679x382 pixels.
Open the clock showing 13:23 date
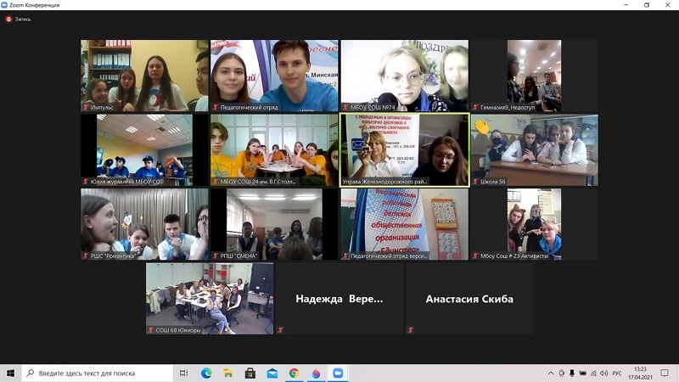(640, 373)
